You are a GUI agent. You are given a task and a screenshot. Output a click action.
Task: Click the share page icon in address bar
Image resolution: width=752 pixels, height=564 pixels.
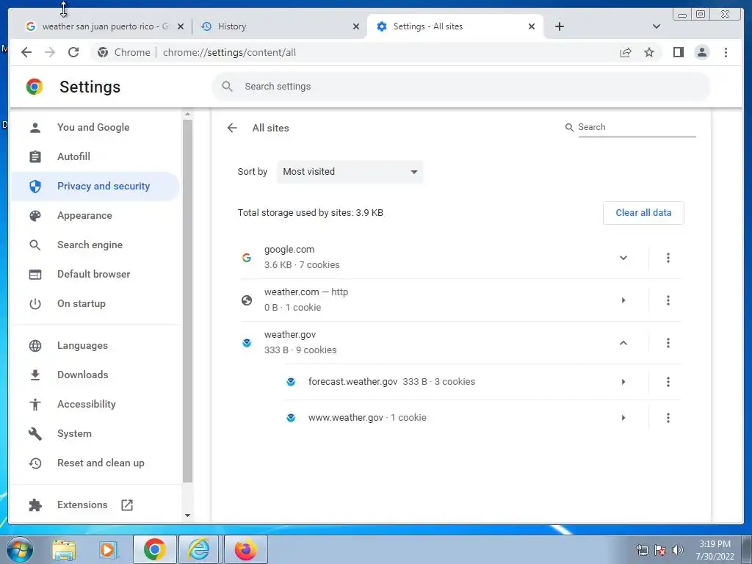tap(626, 52)
